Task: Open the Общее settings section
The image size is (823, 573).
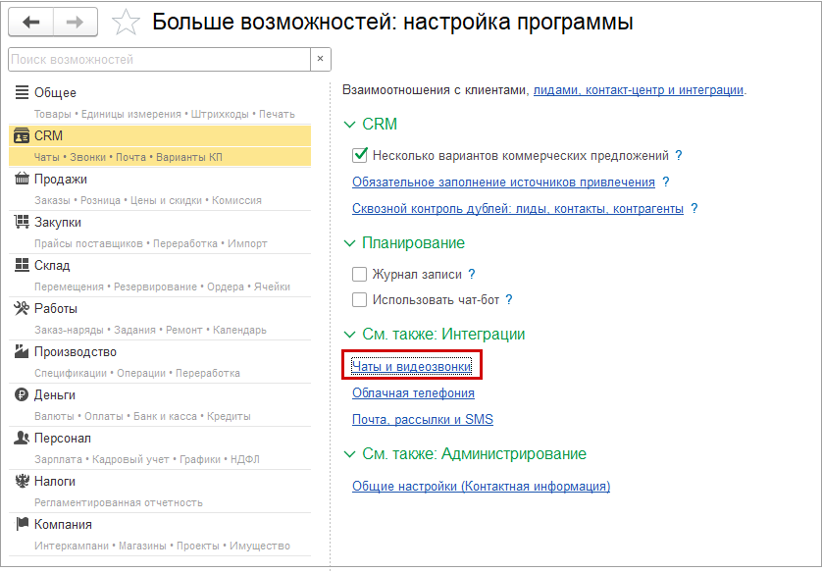Action: click(55, 93)
